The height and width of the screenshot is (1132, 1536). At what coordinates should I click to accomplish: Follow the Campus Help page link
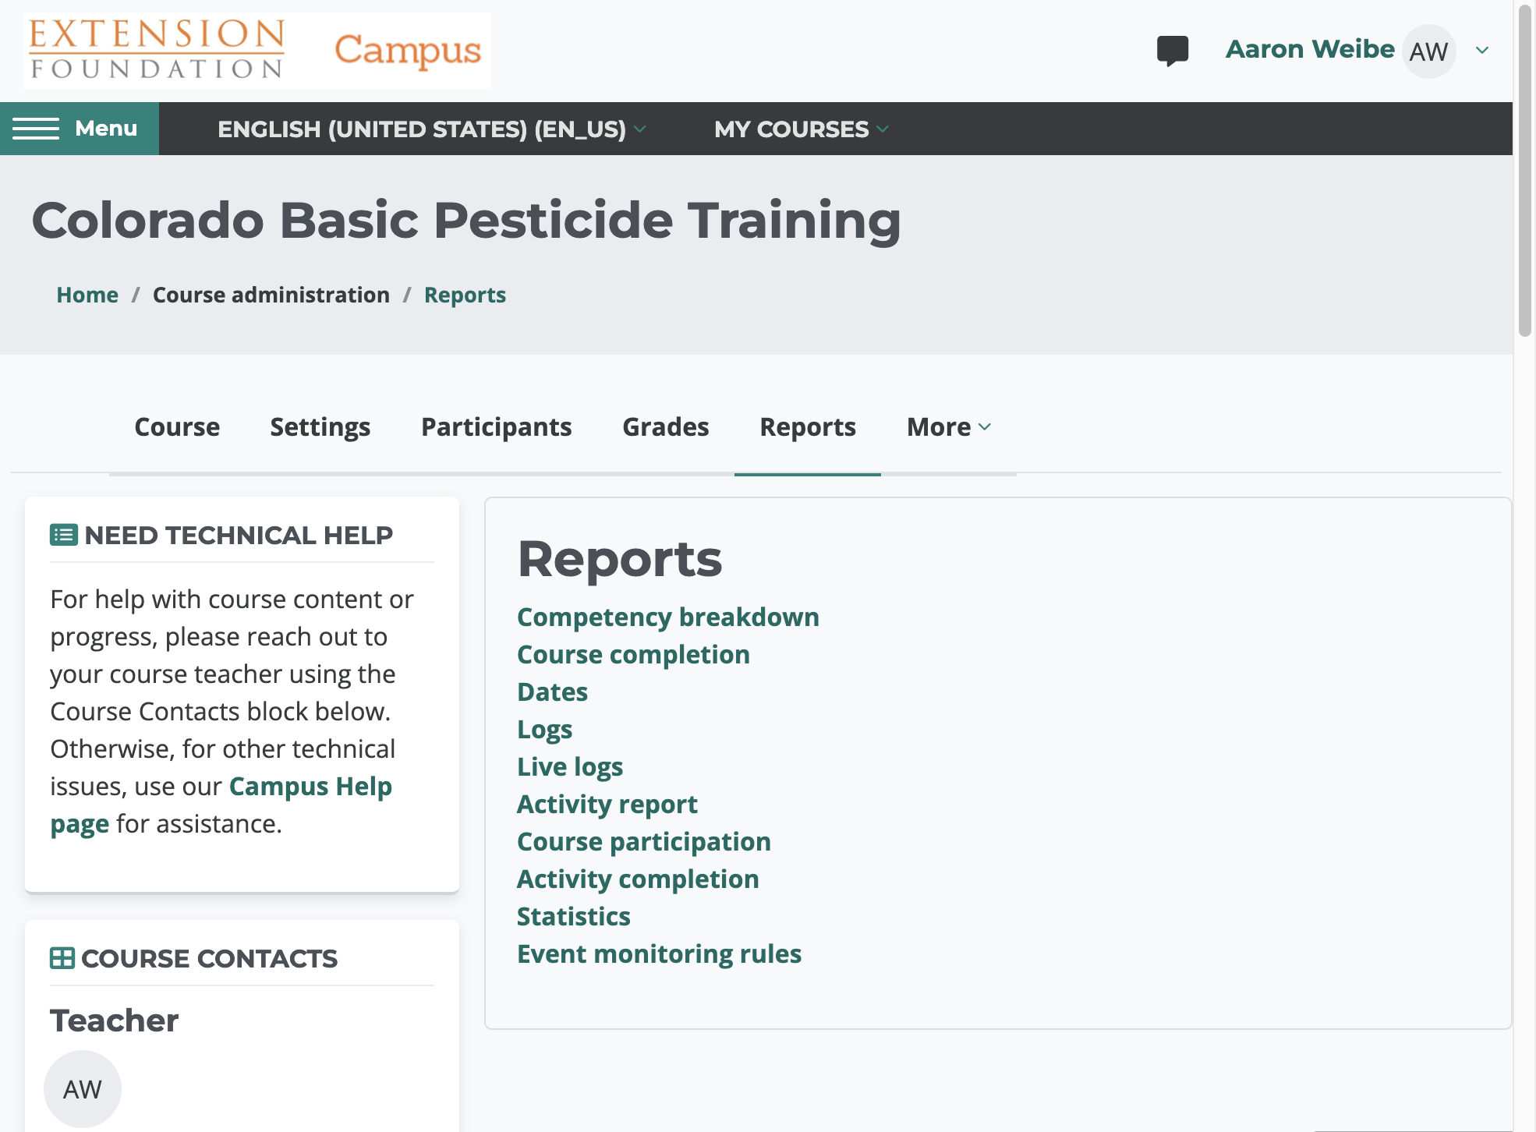[310, 787]
